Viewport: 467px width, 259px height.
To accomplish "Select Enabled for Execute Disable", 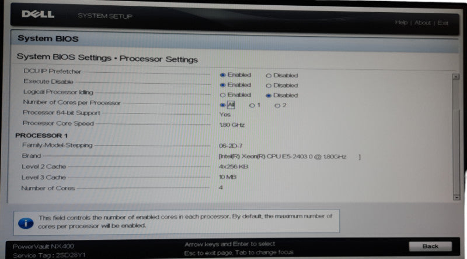I will coord(222,85).
